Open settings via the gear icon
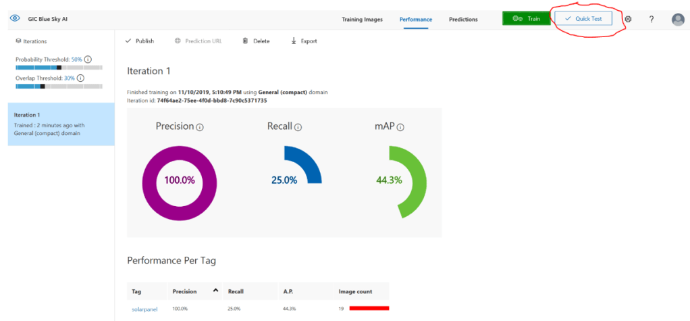This screenshot has width=690, height=321. tap(628, 19)
